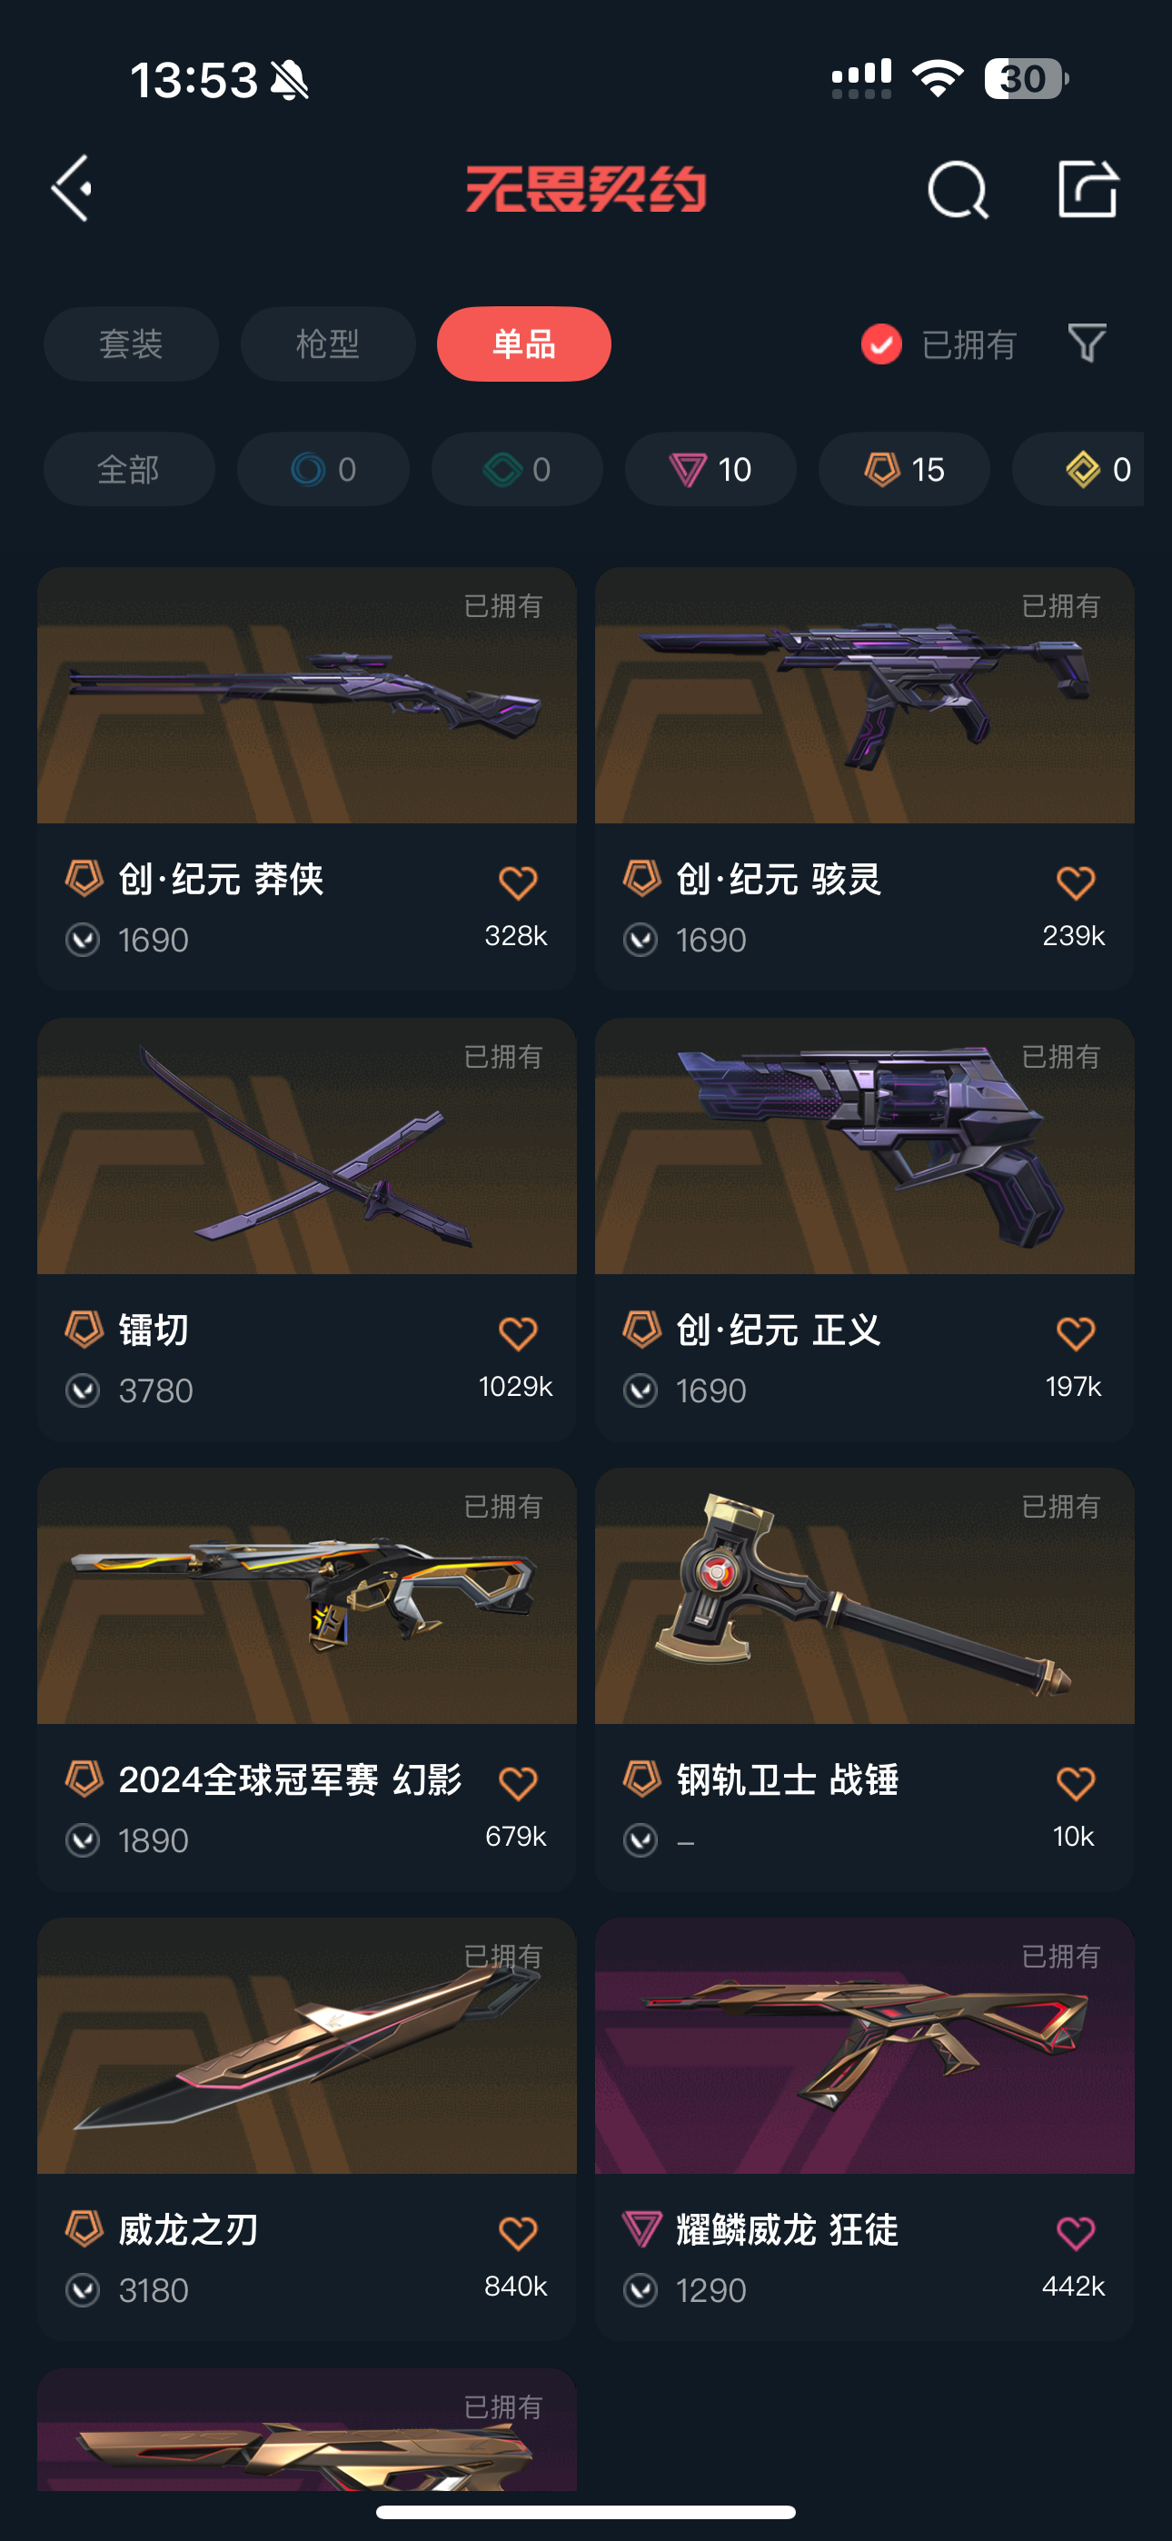1172x2541 pixels.
Task: Tap heart icon on 钢轨卫士 战锤
Action: pos(1076,1782)
